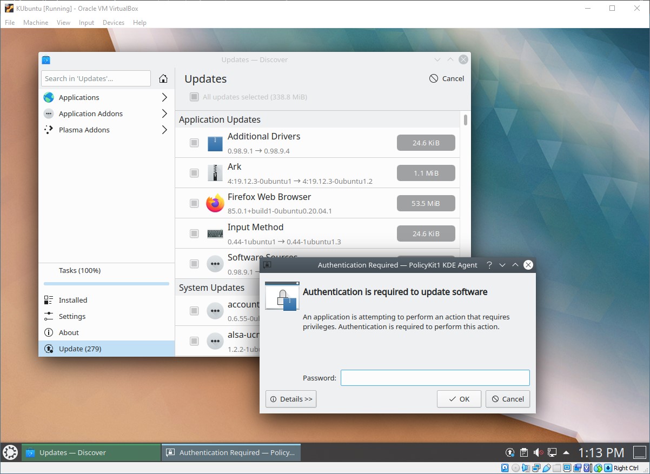
Task: Toggle the alsa-ucm update checkbox
Action: click(194, 341)
